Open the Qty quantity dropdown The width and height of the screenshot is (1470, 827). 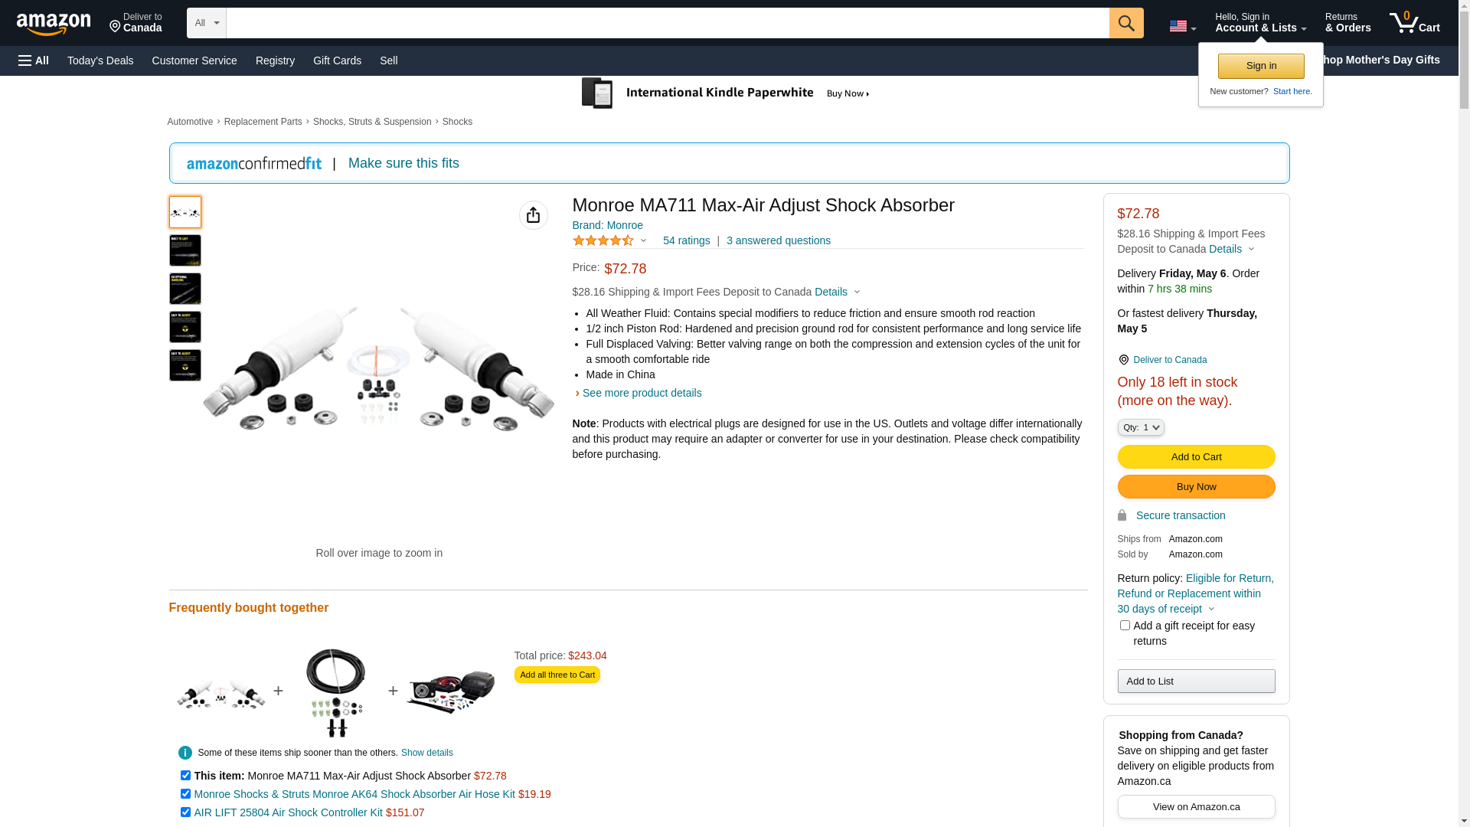tap(1141, 427)
